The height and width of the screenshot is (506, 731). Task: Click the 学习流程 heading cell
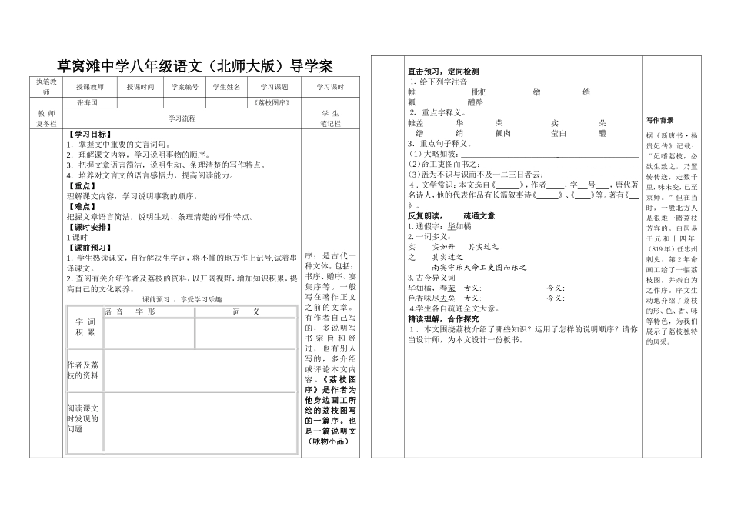click(182, 119)
